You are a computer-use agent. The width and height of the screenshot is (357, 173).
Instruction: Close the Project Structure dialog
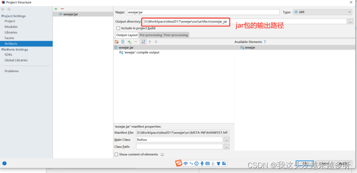coord(351,2)
